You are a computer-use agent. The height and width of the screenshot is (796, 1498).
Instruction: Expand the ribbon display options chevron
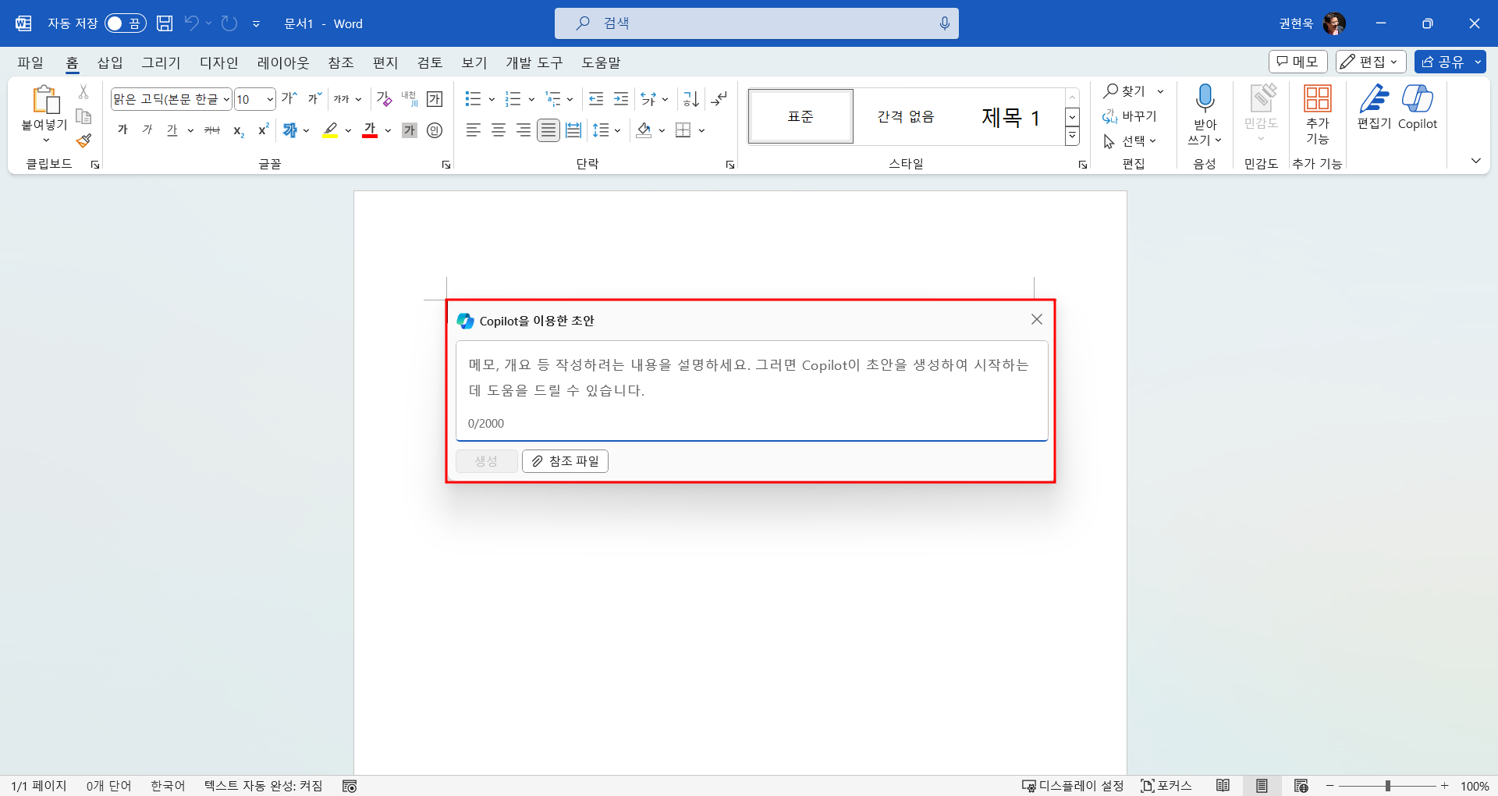point(1475,161)
